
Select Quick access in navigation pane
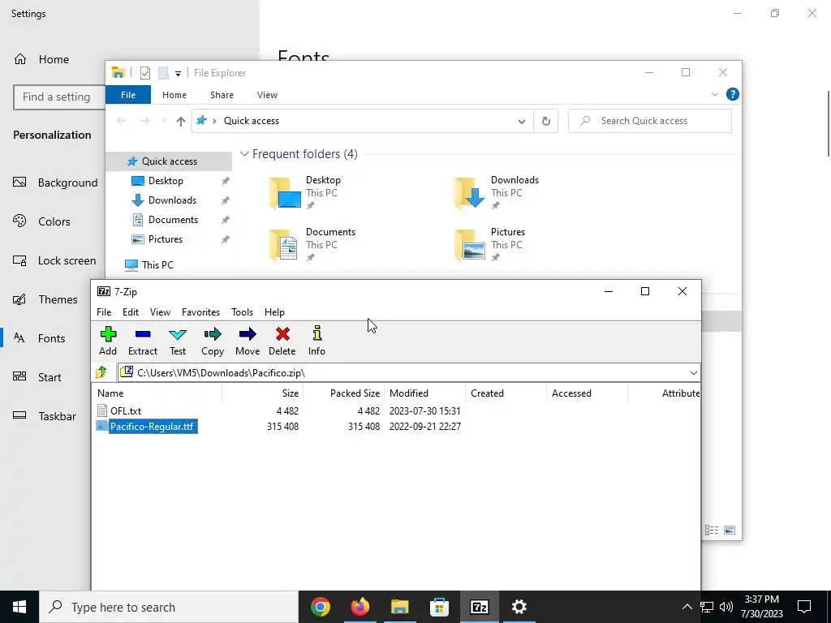coord(169,161)
